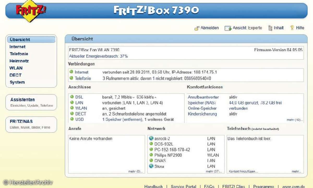
Task: Open Stora network device
Action: click(x=159, y=166)
